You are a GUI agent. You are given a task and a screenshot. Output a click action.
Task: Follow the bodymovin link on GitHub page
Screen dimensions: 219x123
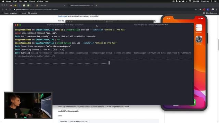[63, 16]
